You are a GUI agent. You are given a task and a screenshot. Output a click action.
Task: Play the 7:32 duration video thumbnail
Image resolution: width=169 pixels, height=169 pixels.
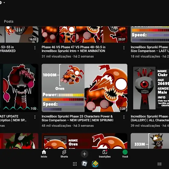pyautogui.click(x=19, y=88)
